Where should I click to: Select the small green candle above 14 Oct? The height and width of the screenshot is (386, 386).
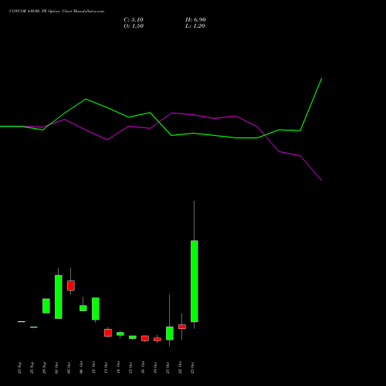click(x=120, y=334)
